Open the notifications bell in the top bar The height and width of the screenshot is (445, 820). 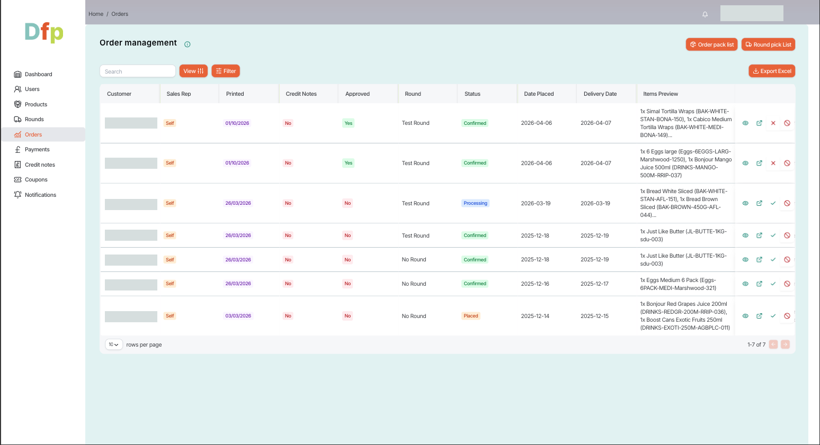point(705,14)
